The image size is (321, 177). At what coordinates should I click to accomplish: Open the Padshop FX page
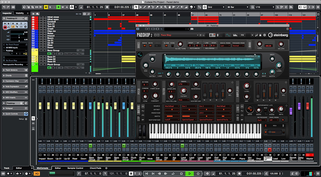coord(242,35)
